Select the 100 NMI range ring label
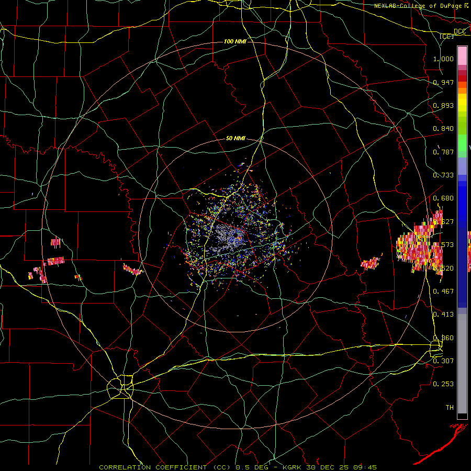The image size is (471, 471). 235,41
